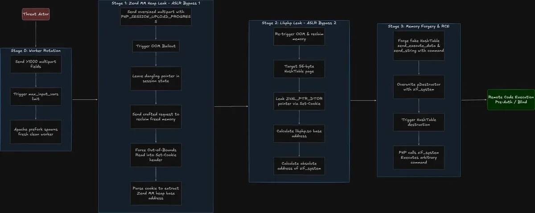The image size is (535, 213).
Task: Select the Threat Actor node
Action: pos(36,14)
